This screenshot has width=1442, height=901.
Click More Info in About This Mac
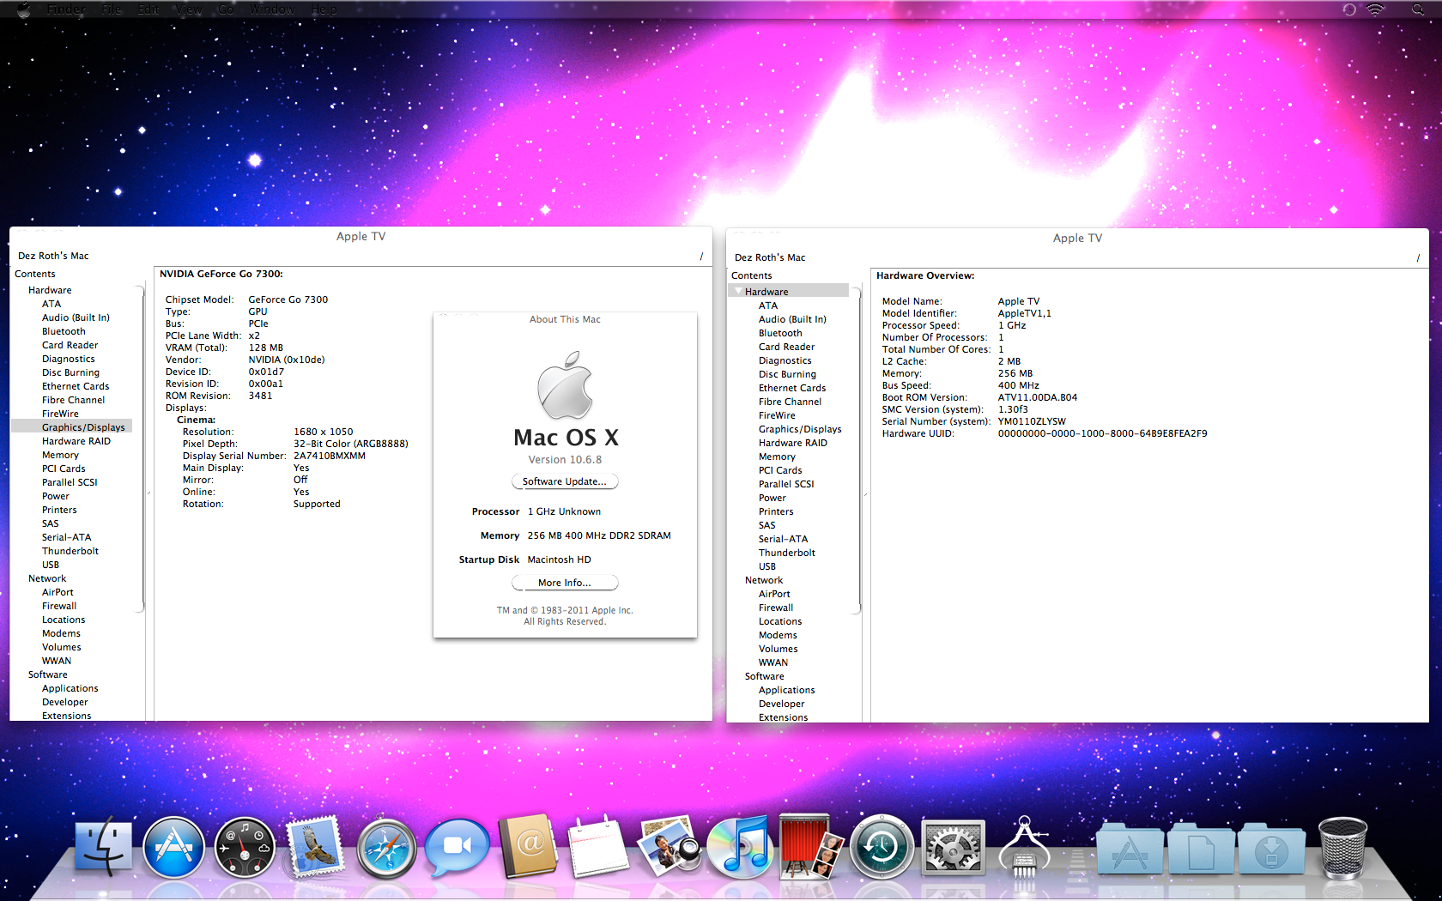[x=565, y=583]
